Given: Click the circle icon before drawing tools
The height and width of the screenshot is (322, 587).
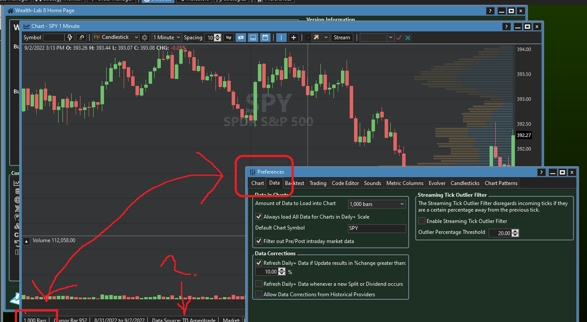Looking at the screenshot, I should point(308,38).
